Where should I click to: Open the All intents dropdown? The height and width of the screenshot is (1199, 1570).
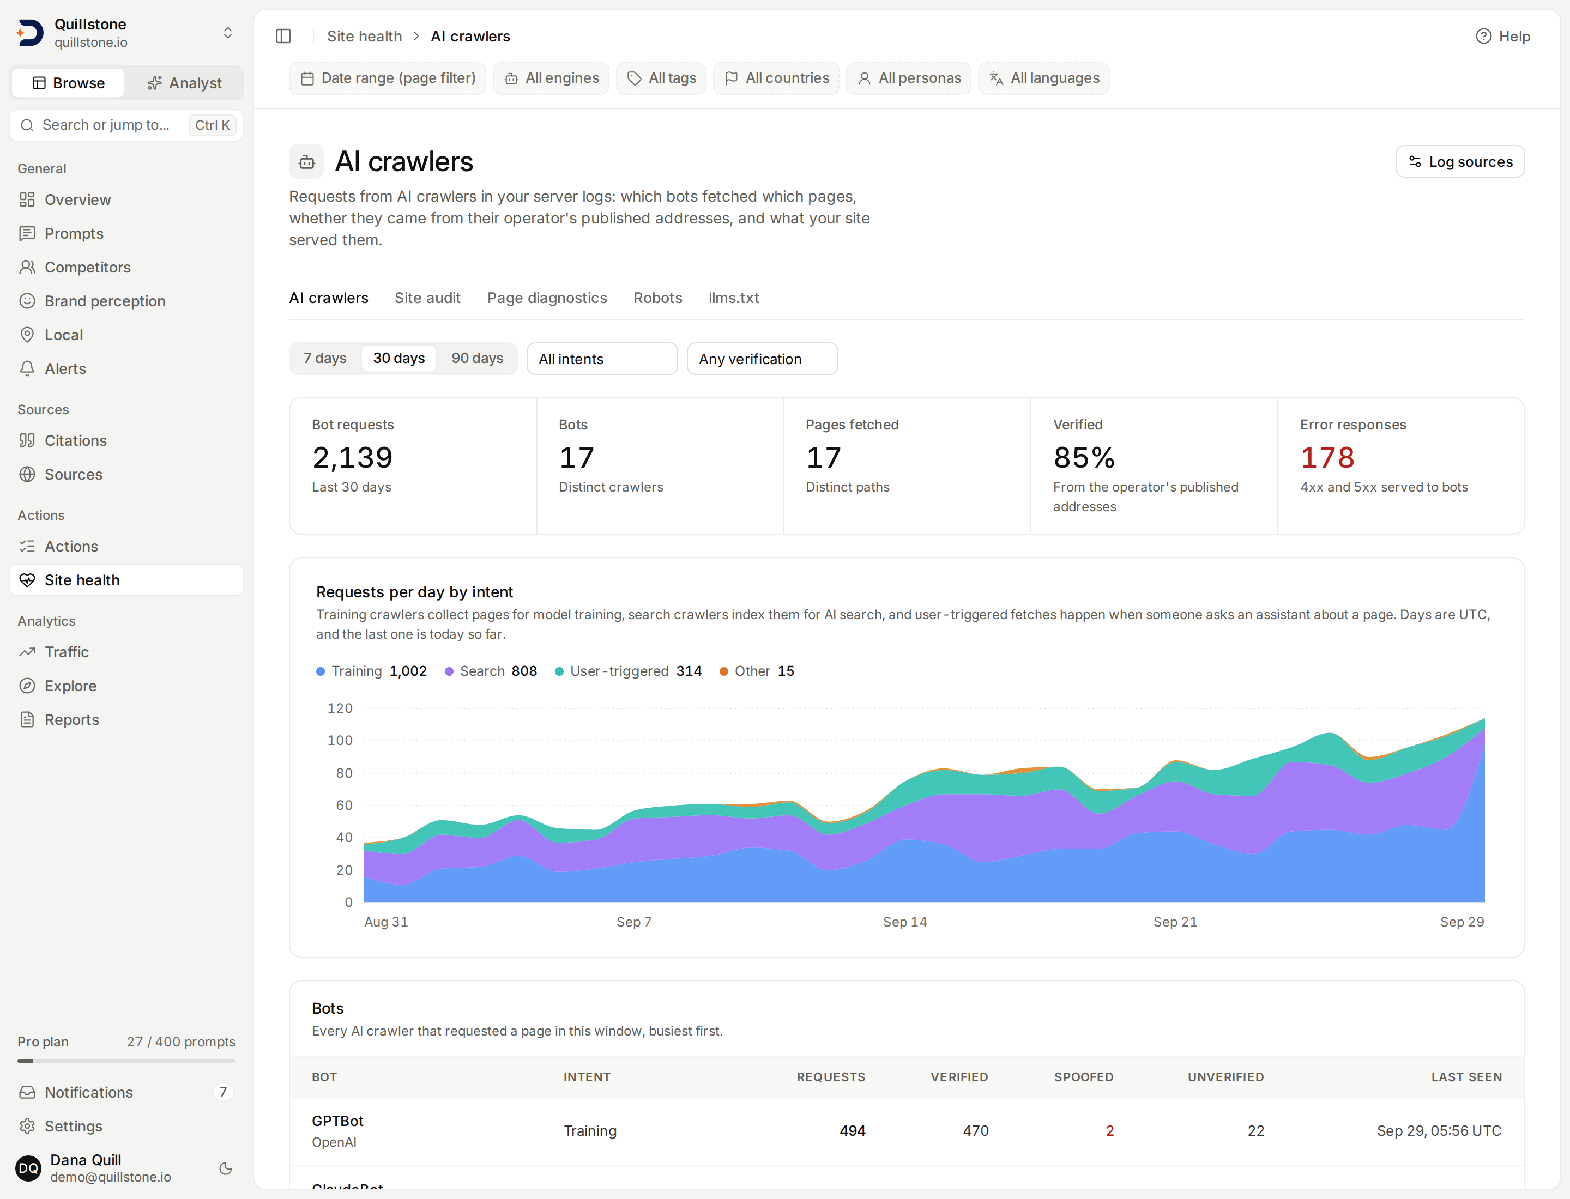pos(602,359)
